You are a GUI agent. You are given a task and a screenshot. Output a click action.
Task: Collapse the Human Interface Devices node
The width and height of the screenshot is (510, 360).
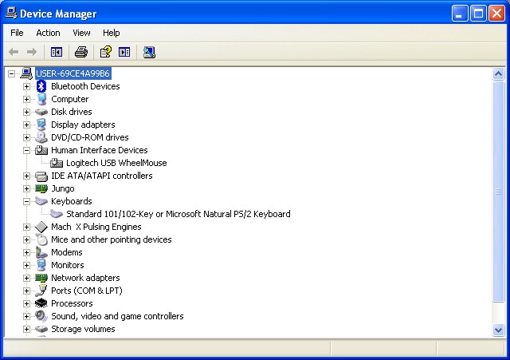[26, 150]
